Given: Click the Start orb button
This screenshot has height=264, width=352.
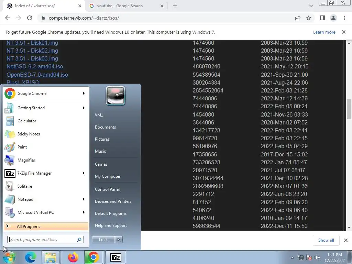Looking at the screenshot, I should click(x=9, y=257).
